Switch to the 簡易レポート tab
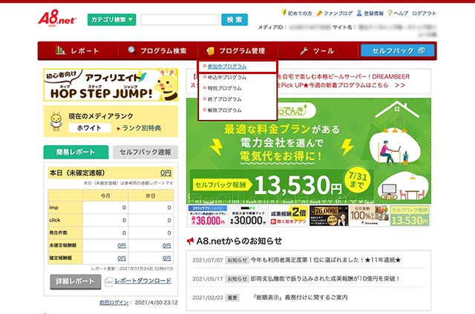475x314 pixels. tap(76, 152)
